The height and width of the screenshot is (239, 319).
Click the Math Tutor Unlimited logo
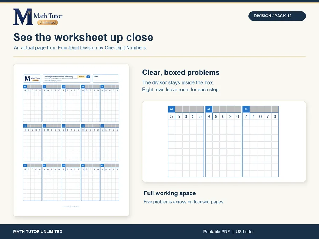[38, 17]
